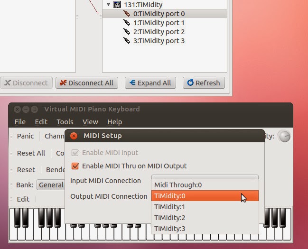308x249 pixels.
Task: Select 0:TiMidity port 0 row
Action: click(x=165, y=14)
